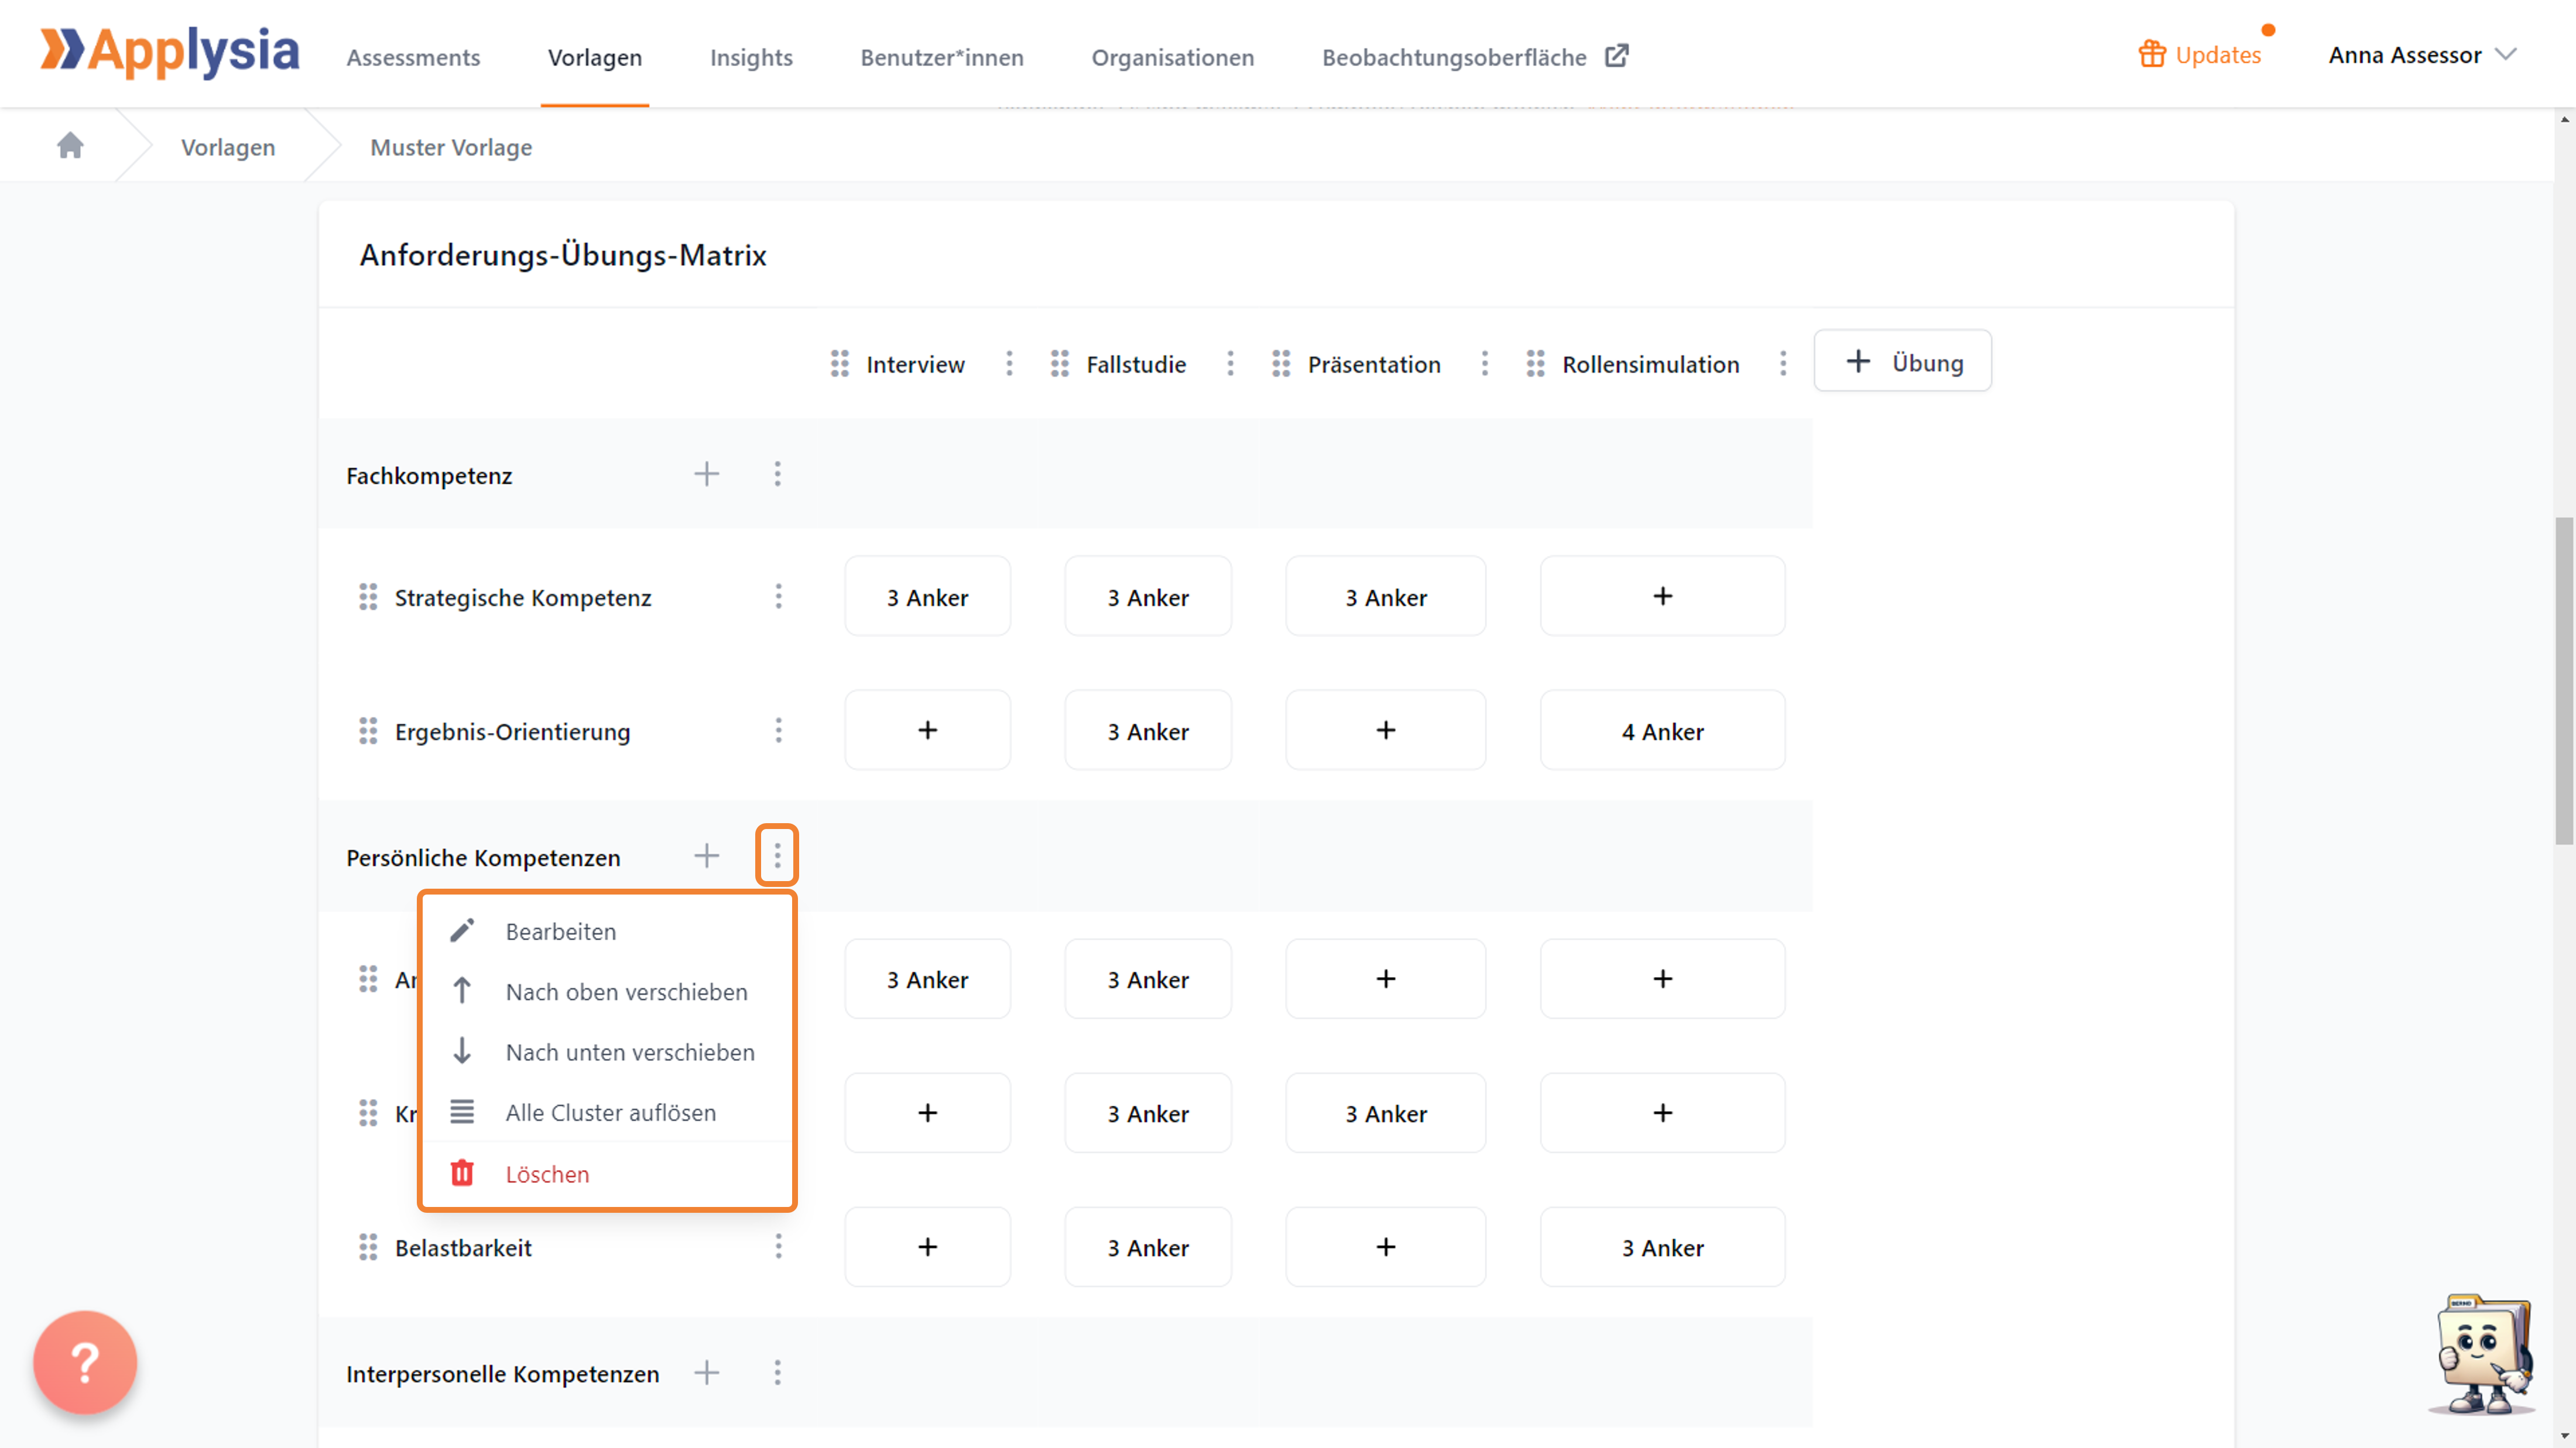Select Alle Cluster auflösen
This screenshot has height=1448, width=2576.
[607, 1112]
